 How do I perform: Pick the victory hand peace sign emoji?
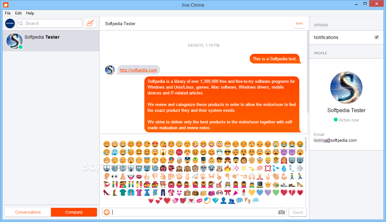(187, 177)
